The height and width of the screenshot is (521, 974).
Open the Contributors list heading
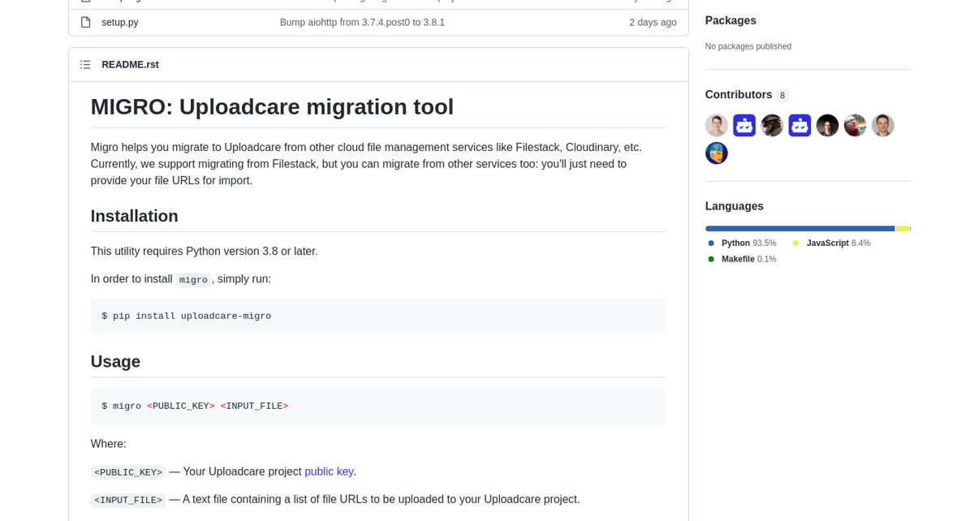[739, 95]
